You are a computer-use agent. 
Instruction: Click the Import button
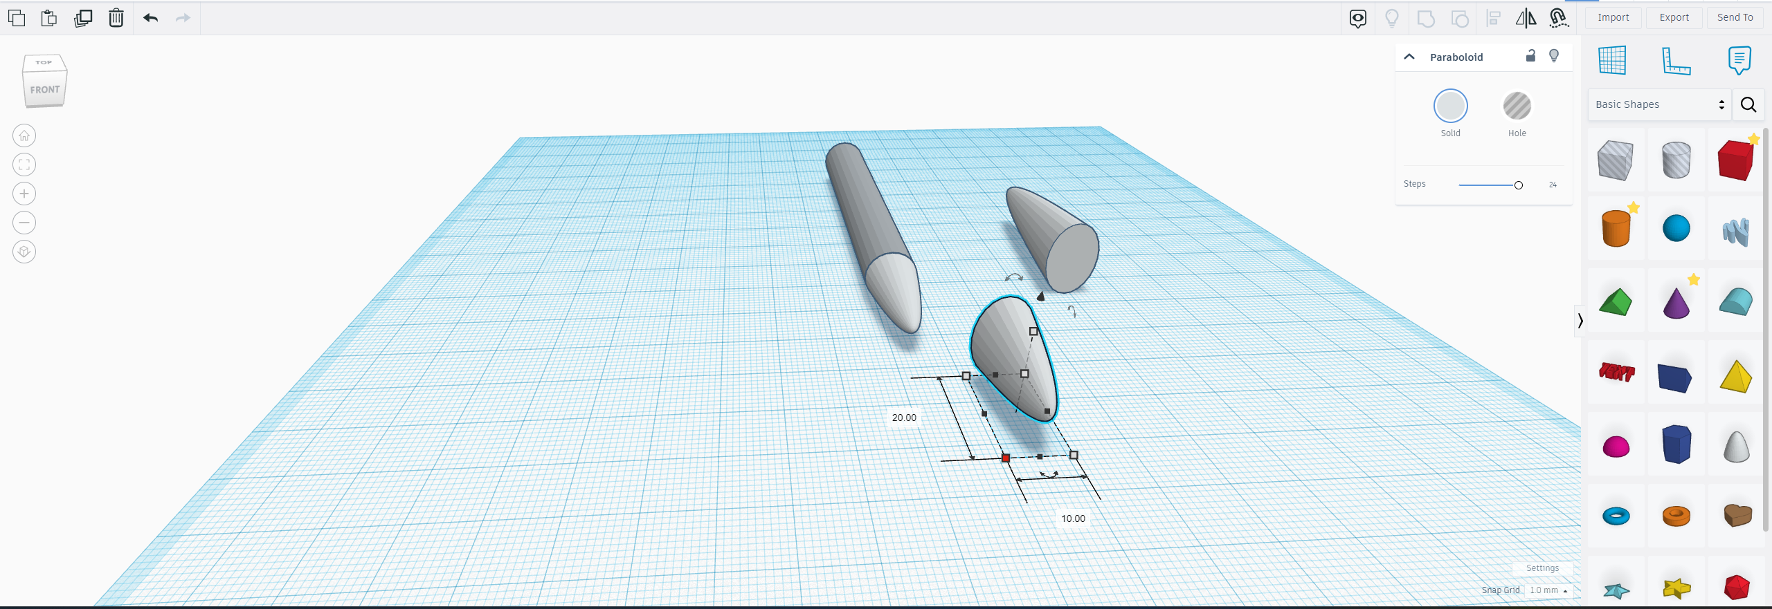(1613, 17)
